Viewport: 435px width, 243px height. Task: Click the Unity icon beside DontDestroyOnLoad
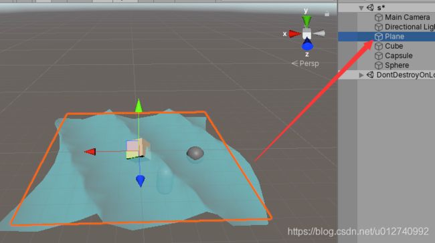(x=370, y=75)
